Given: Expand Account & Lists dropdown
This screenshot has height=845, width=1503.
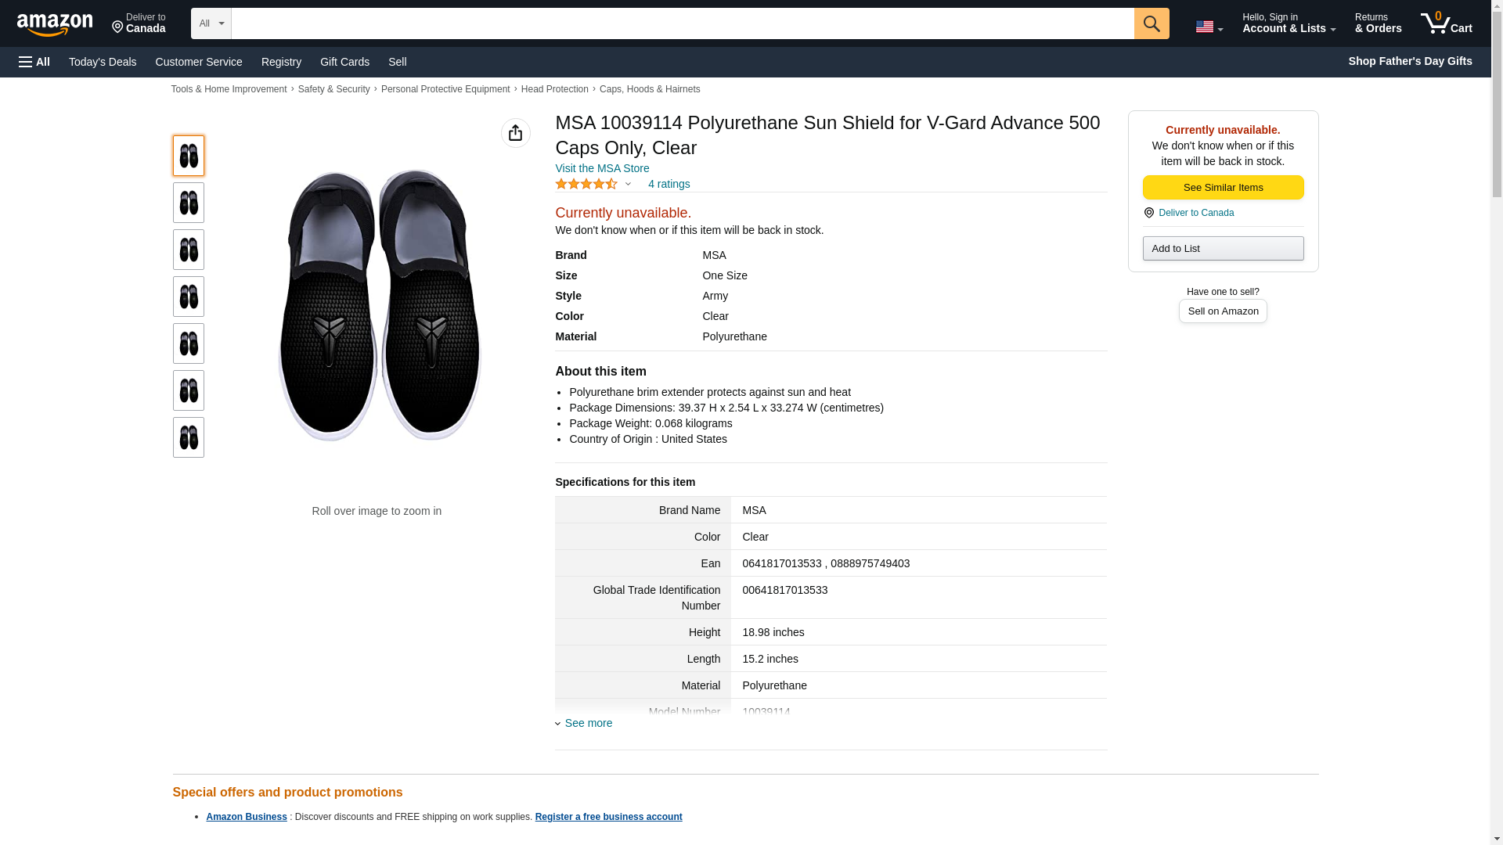Looking at the screenshot, I should [1288, 23].
